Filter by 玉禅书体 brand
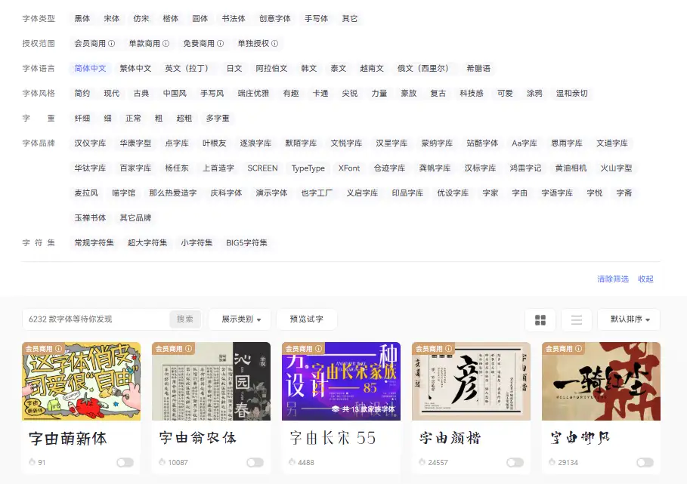The width and height of the screenshot is (687, 484). click(x=90, y=218)
